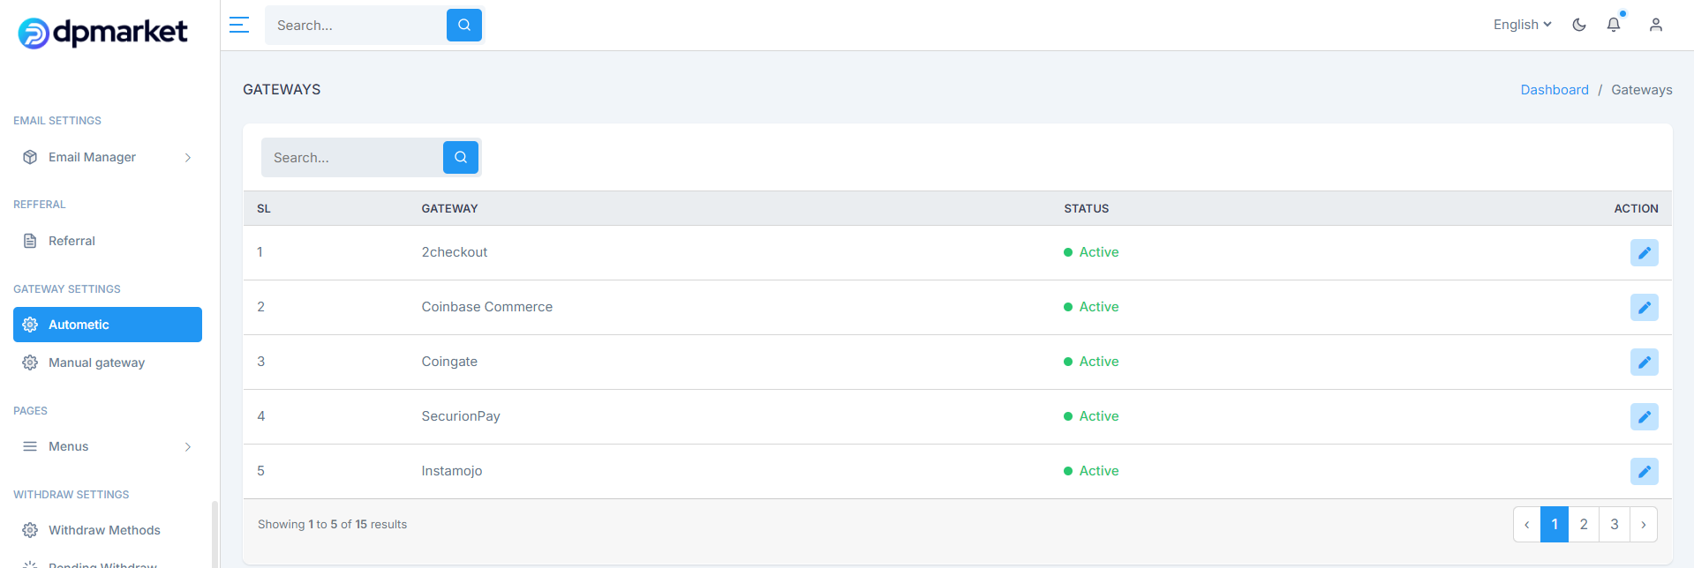This screenshot has width=1694, height=568.
Task: Open the user profile icon
Action: point(1656,25)
